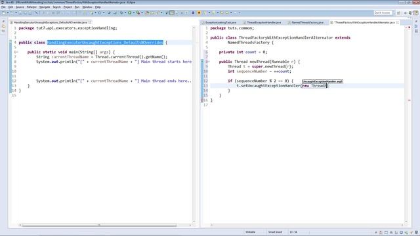The image size is (420, 236).
Task: Switch to ThreadExceptionHandler.java tab
Action: 264,22
